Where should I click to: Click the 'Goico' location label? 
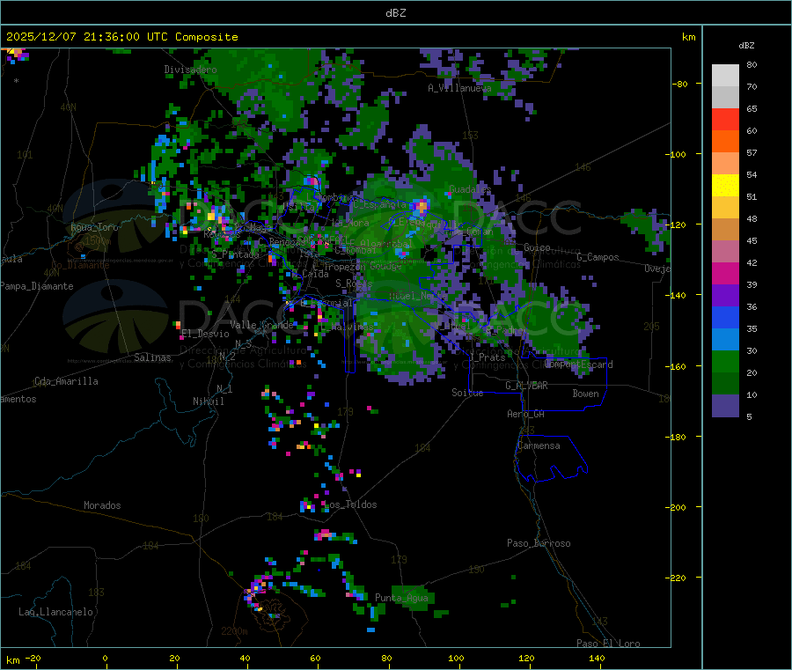[537, 247]
